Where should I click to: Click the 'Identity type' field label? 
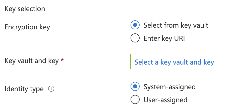click(x=24, y=89)
